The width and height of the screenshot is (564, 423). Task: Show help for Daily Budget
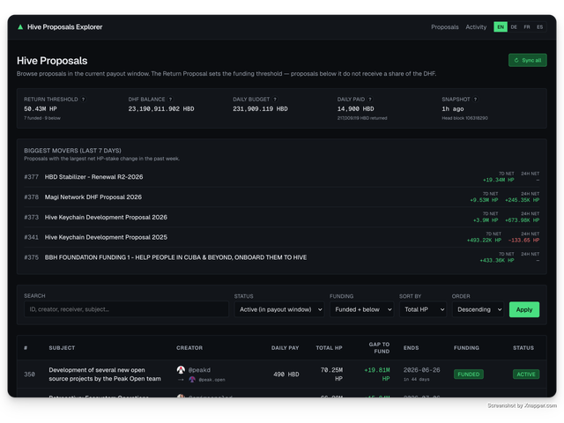tap(275, 100)
